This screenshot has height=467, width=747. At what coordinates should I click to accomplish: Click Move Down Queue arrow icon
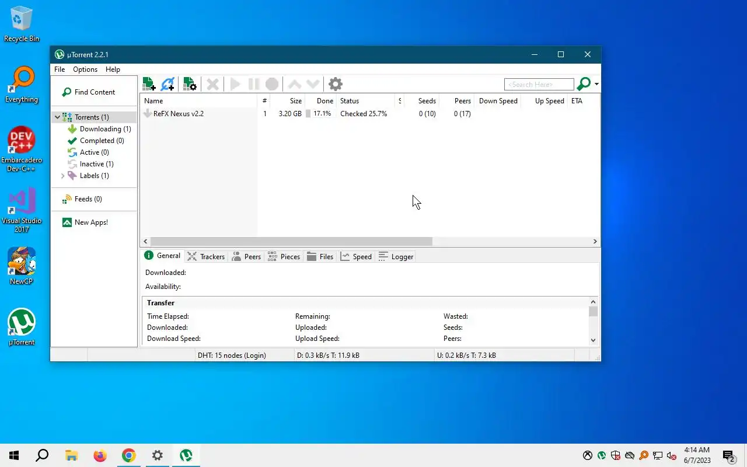tap(313, 84)
